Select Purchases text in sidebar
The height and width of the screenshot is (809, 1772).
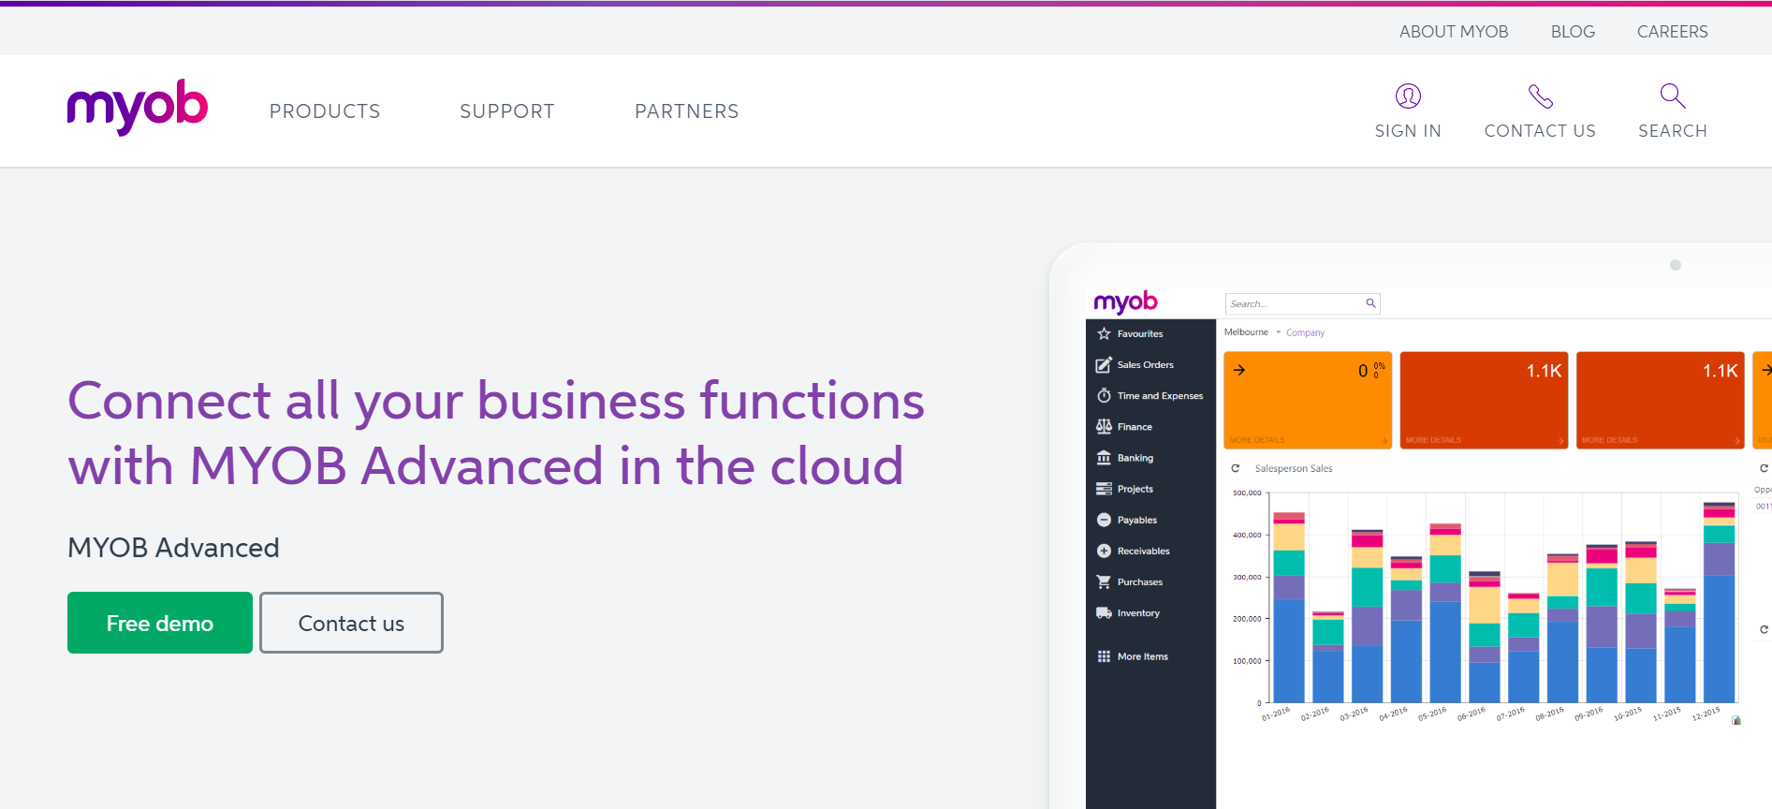click(x=1140, y=581)
